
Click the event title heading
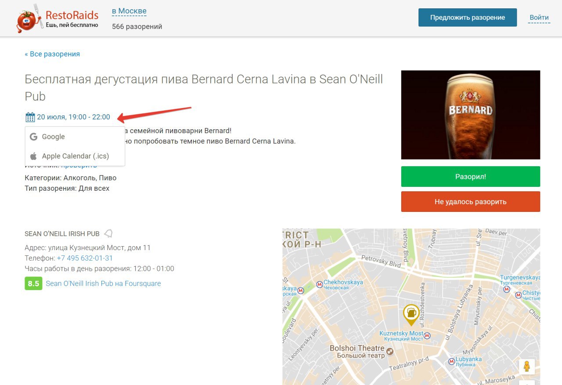tap(204, 87)
